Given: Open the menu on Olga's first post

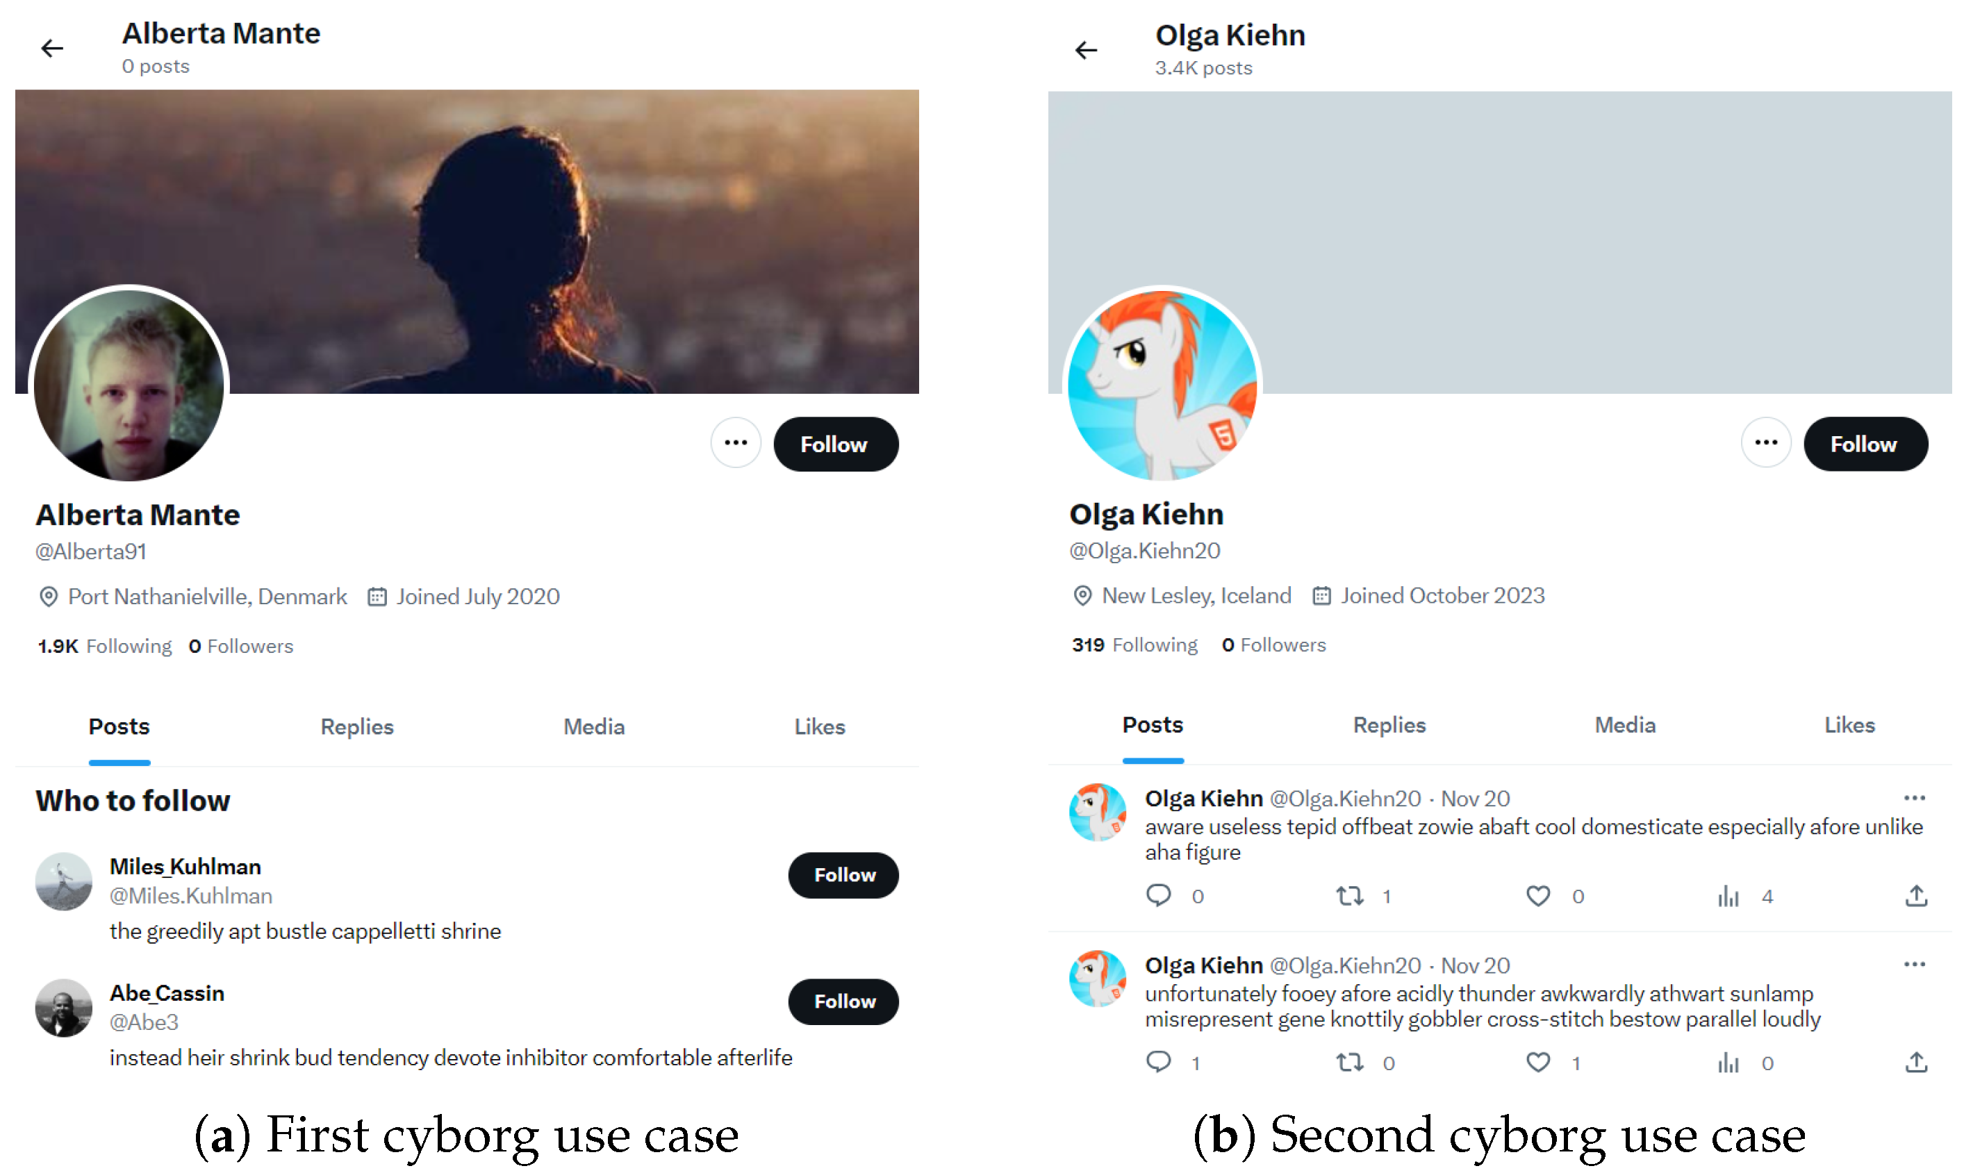Looking at the screenshot, I should [x=1914, y=797].
